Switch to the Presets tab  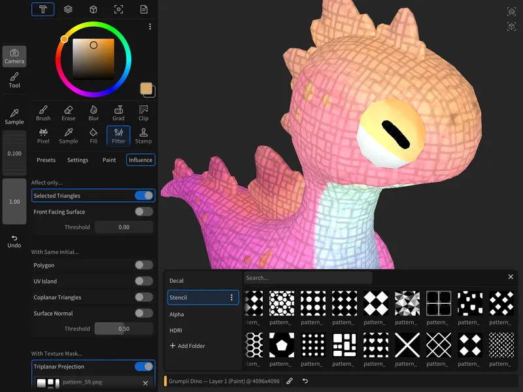click(46, 160)
